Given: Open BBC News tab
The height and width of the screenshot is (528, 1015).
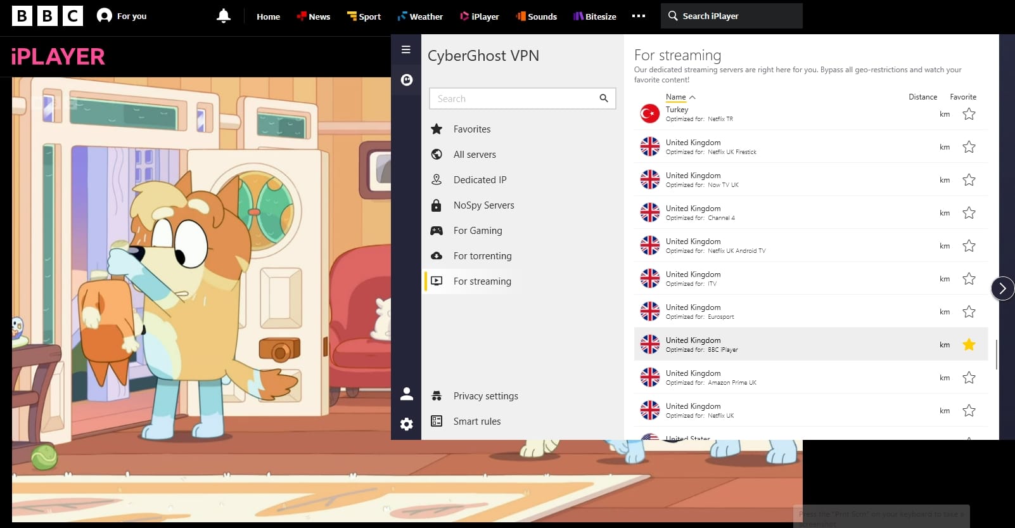Looking at the screenshot, I should (314, 16).
